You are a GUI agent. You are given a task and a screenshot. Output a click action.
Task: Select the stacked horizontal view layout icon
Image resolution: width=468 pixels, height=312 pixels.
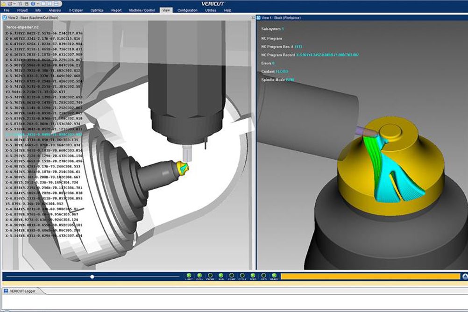click(x=56, y=4)
